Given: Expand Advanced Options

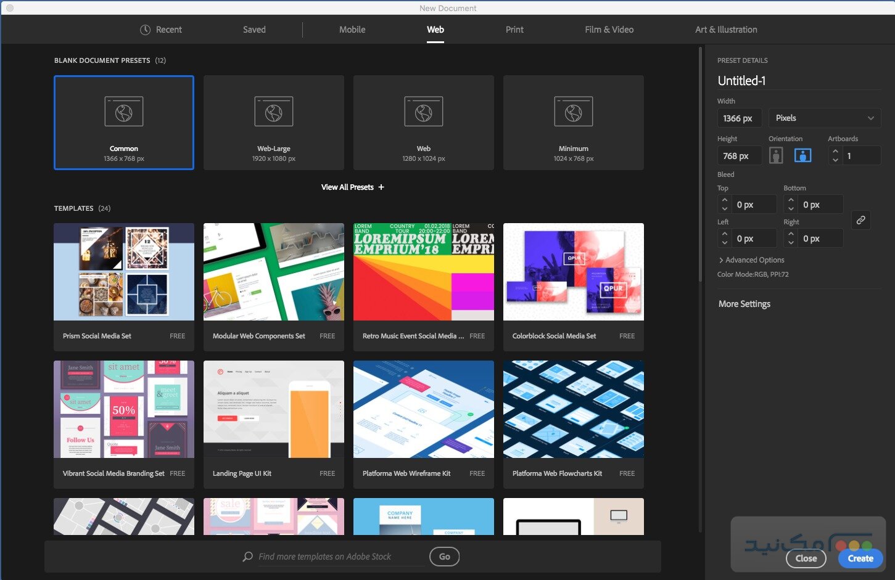Looking at the screenshot, I should click(x=751, y=259).
